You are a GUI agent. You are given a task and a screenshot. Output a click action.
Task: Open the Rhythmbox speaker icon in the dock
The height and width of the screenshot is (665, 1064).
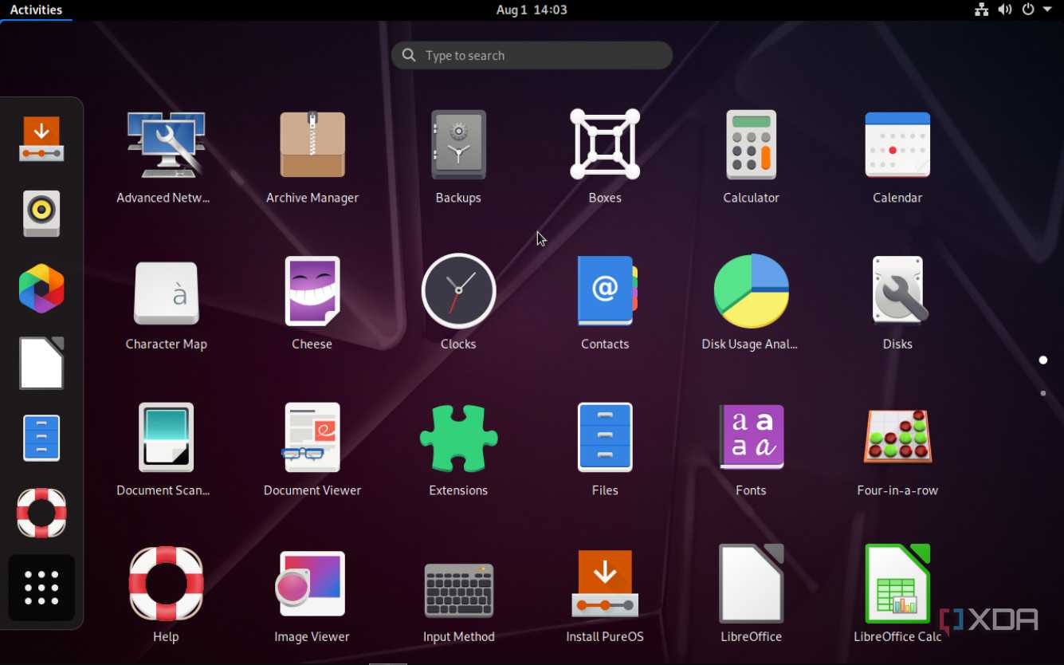point(41,213)
